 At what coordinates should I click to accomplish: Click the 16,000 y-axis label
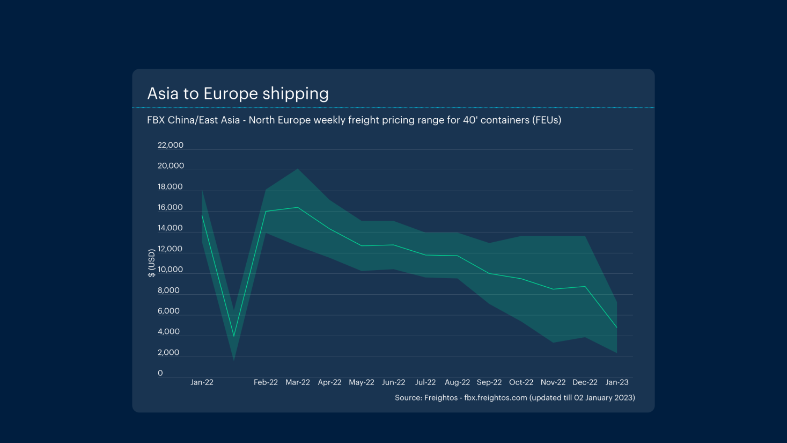click(170, 207)
